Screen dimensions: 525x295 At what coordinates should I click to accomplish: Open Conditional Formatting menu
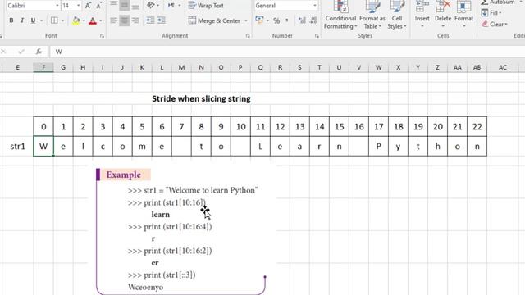tap(340, 15)
